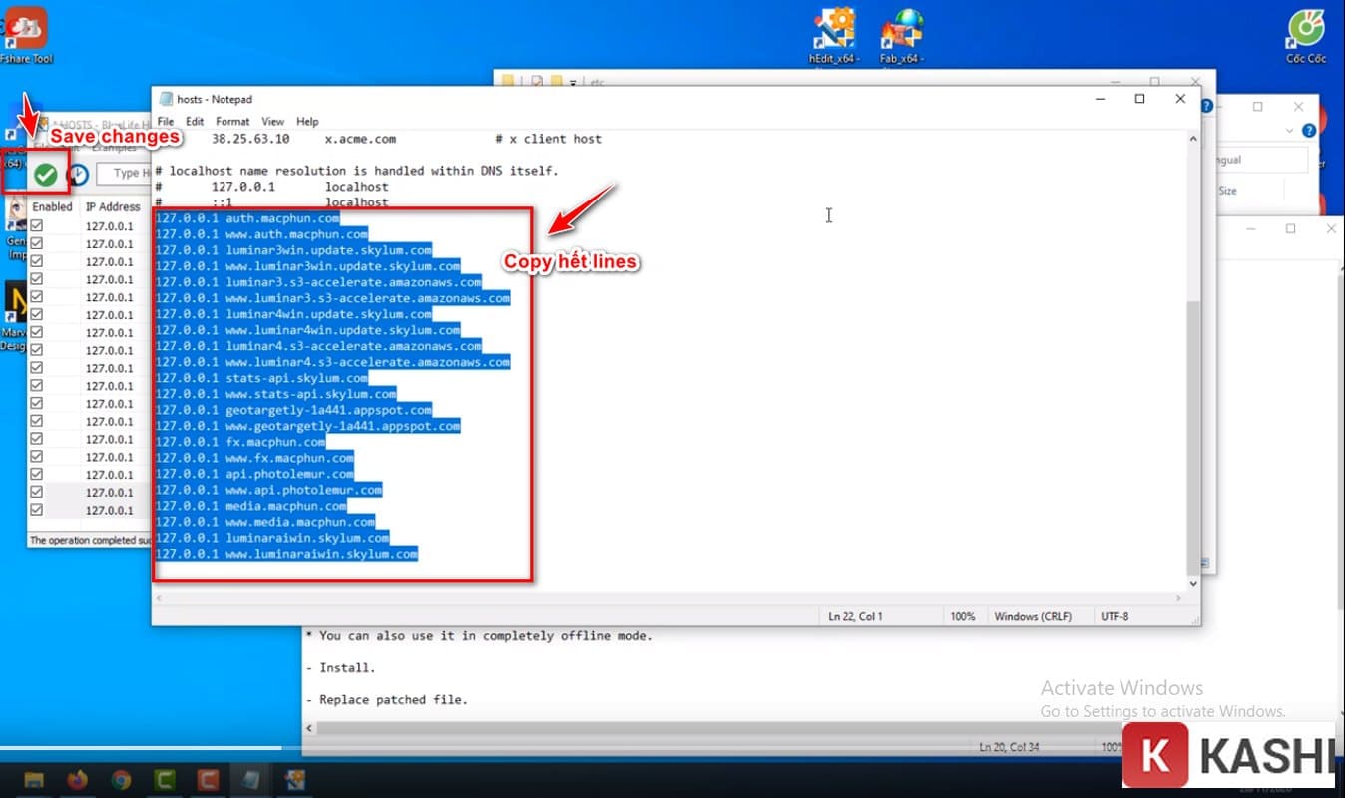Open the Cốc Cốc browser desktop icon
Screen dimensions: 1345x798
pos(1306,35)
